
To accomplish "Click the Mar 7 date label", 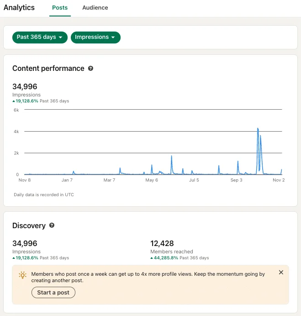I will 109,180.
